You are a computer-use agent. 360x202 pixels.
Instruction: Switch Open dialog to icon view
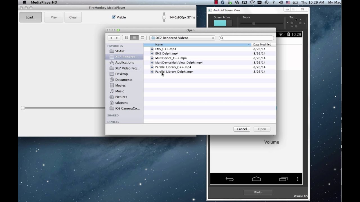(126, 38)
